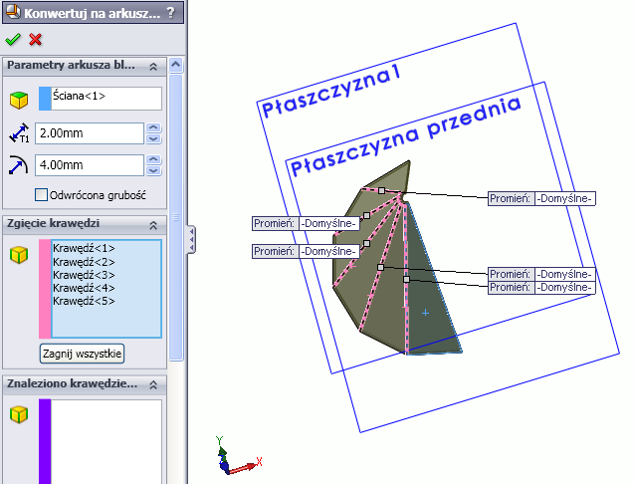Click bottom right Promień -Domyślne- callout

541,288
